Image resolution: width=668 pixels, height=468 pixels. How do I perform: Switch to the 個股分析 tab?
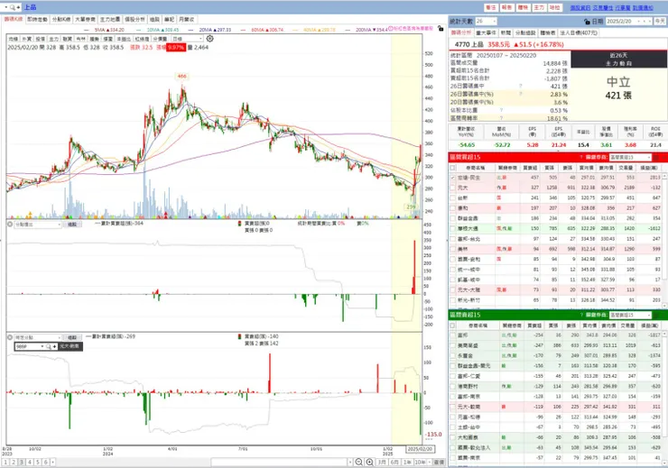[135, 20]
